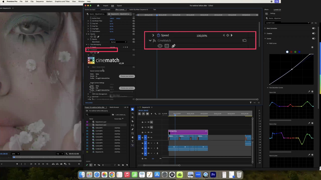Click the Project panel search field
This screenshot has width=321, height=180.
98,115
